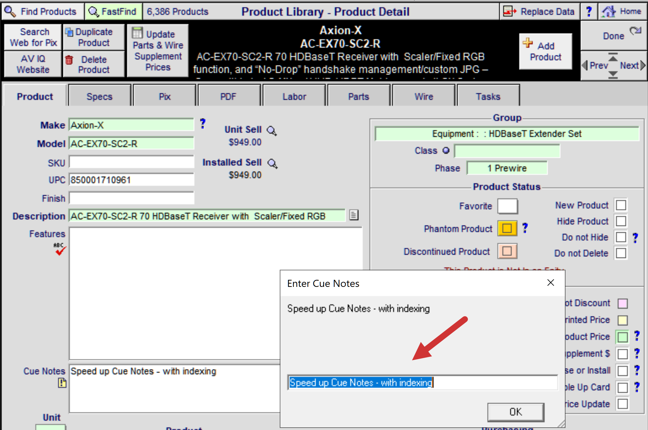Screen dimensions: 648x430
Task: Open the Wire tab
Action: (424, 97)
